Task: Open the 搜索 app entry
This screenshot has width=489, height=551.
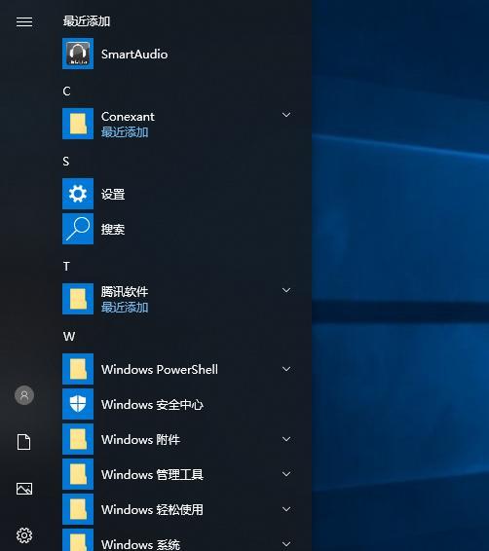Action: pyautogui.click(x=179, y=229)
